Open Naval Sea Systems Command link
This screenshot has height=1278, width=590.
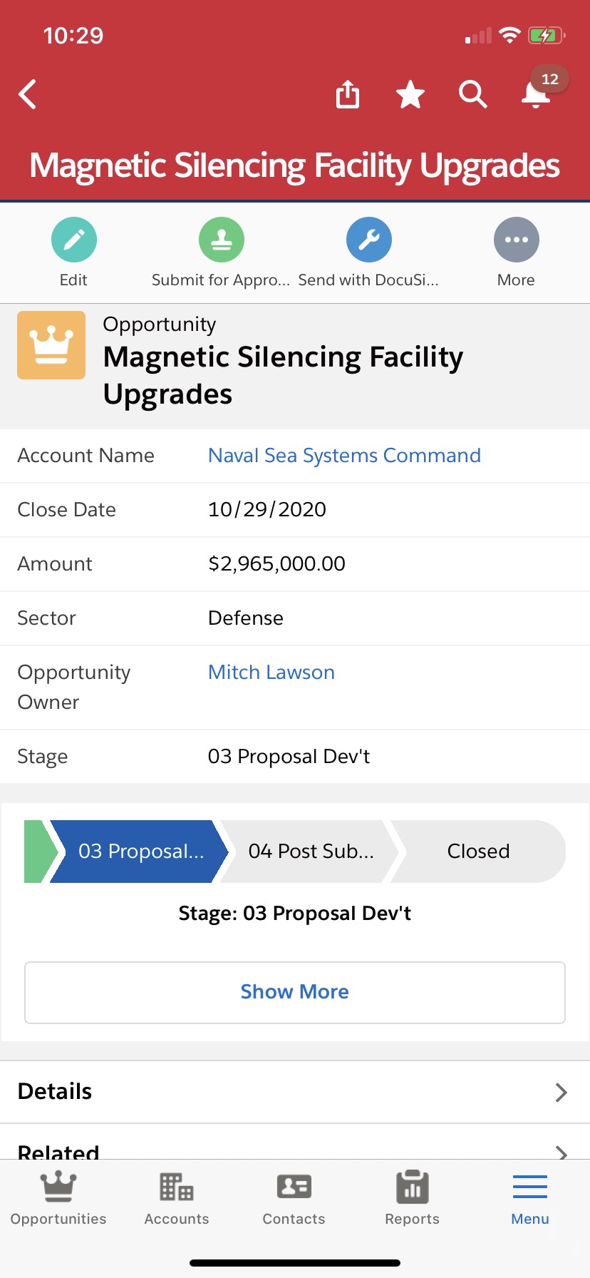pyautogui.click(x=344, y=456)
